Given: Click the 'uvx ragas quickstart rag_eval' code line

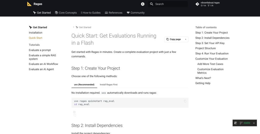Looking at the screenshot, I should tap(94, 101).
